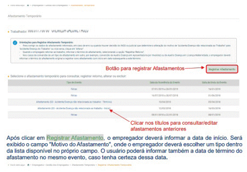The height and width of the screenshot is (172, 247).
Task: Open the Afastamento 03 Término event
Action: point(74,102)
